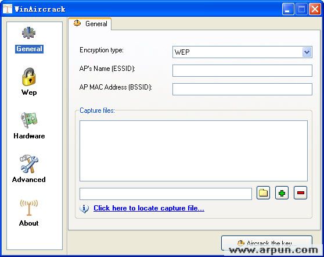Expand the Encryption type dropdown arrow
This screenshot has width=324, height=257.
pyautogui.click(x=307, y=52)
